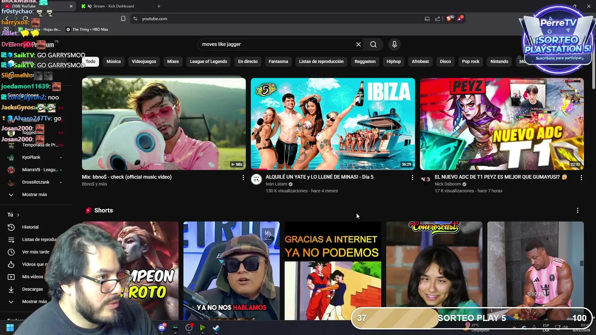Clear the search box with the X icon

359,44
